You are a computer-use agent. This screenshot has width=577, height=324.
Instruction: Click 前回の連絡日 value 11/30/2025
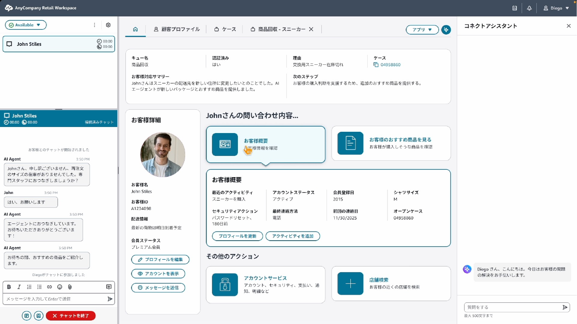coord(344,218)
